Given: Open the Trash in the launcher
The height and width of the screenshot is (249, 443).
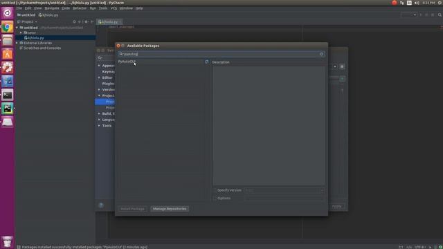Looking at the screenshot, I should click(8, 241).
